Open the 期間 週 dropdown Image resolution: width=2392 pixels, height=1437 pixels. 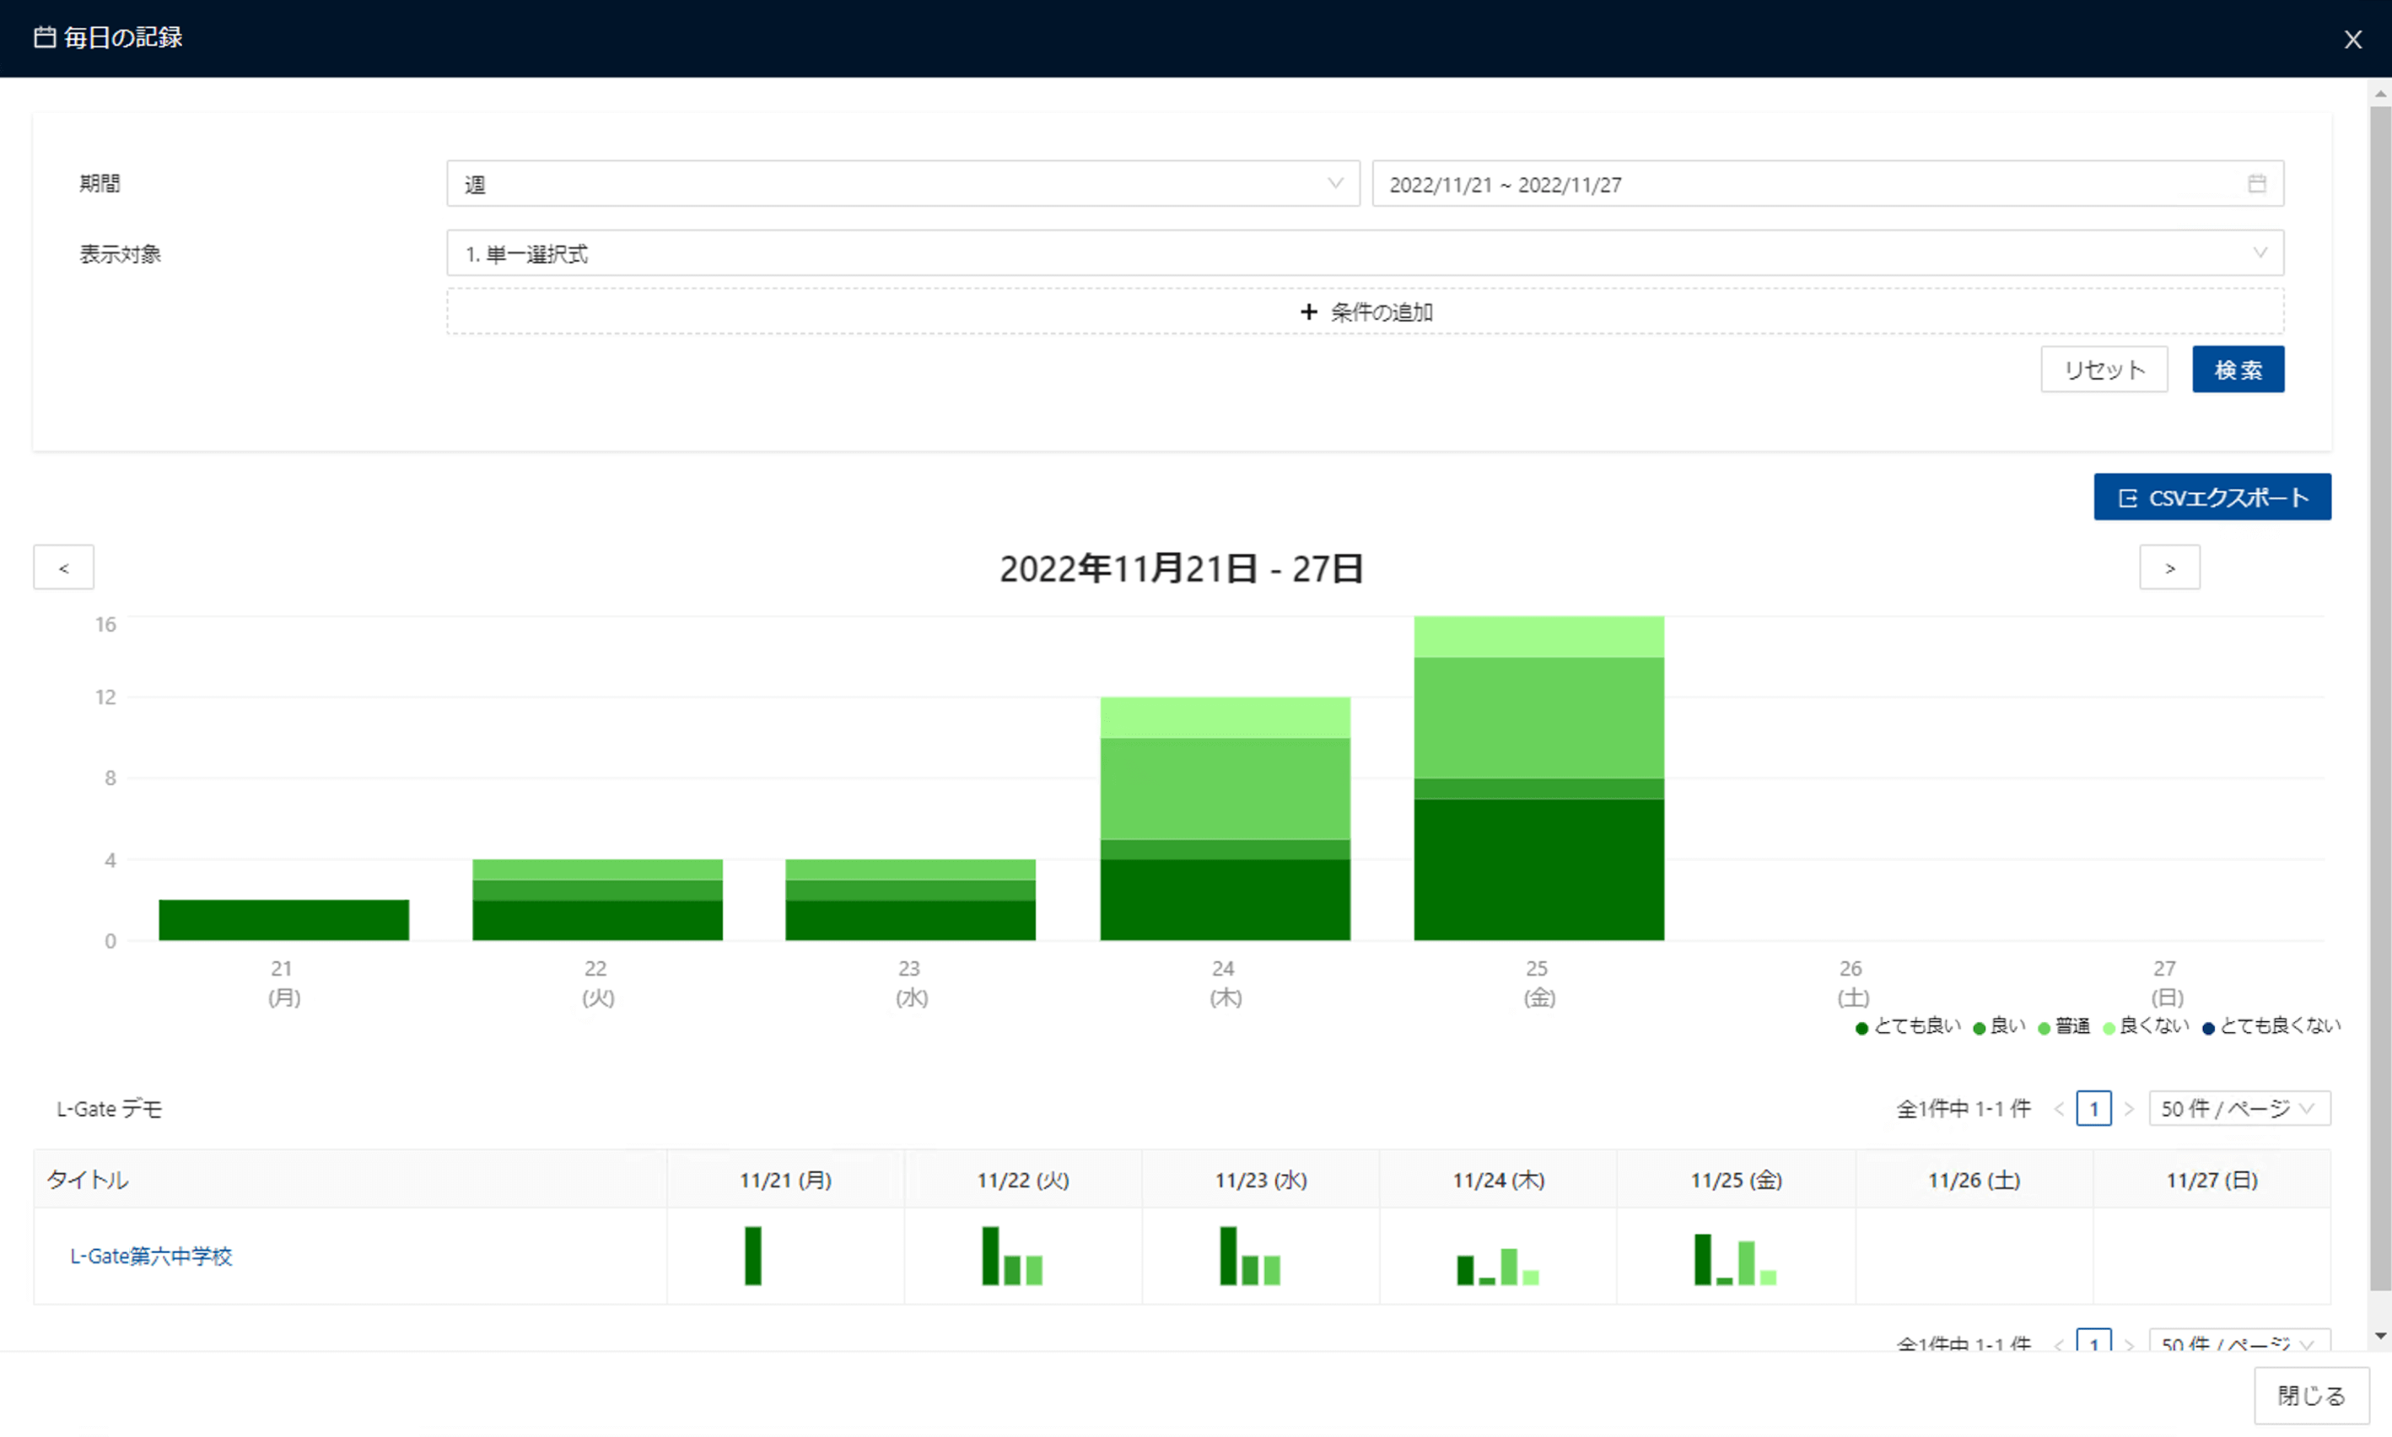[902, 184]
